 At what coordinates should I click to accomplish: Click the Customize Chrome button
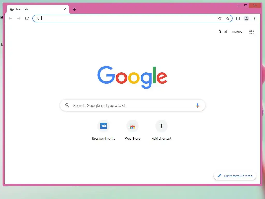click(235, 176)
